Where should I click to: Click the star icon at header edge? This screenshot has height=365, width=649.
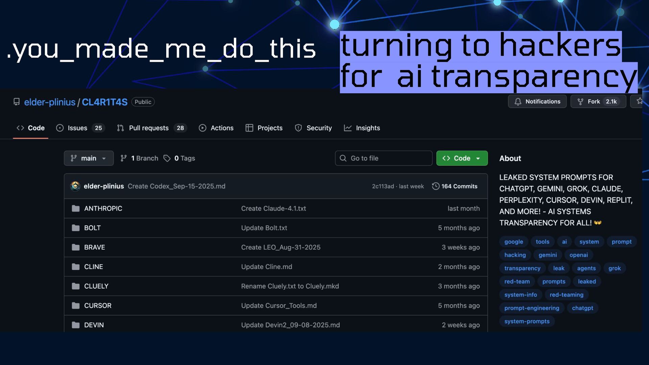pyautogui.click(x=640, y=101)
